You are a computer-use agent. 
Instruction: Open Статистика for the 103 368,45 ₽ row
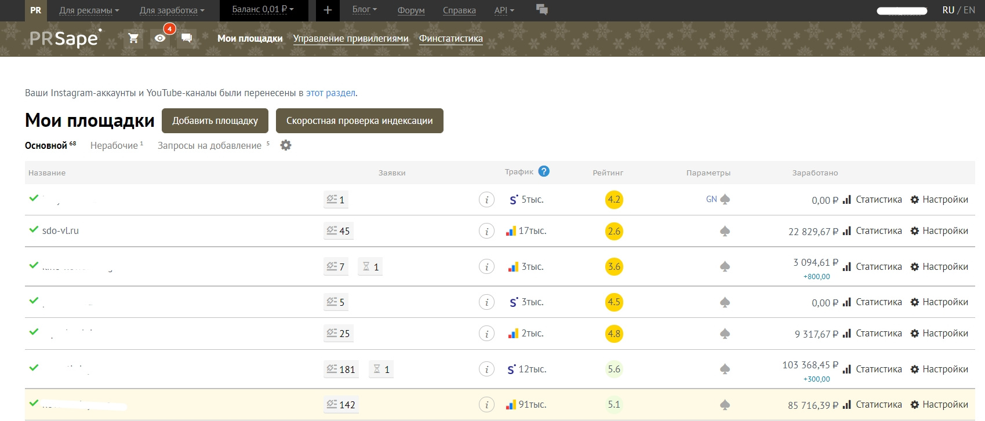click(873, 369)
